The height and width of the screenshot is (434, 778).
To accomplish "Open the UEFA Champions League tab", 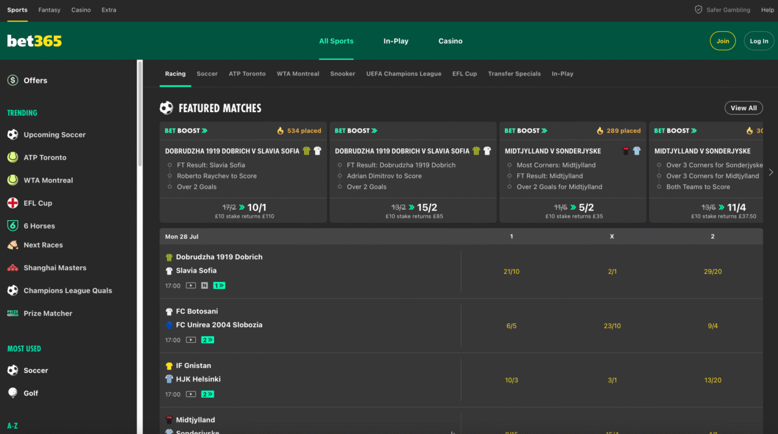I will coord(403,74).
